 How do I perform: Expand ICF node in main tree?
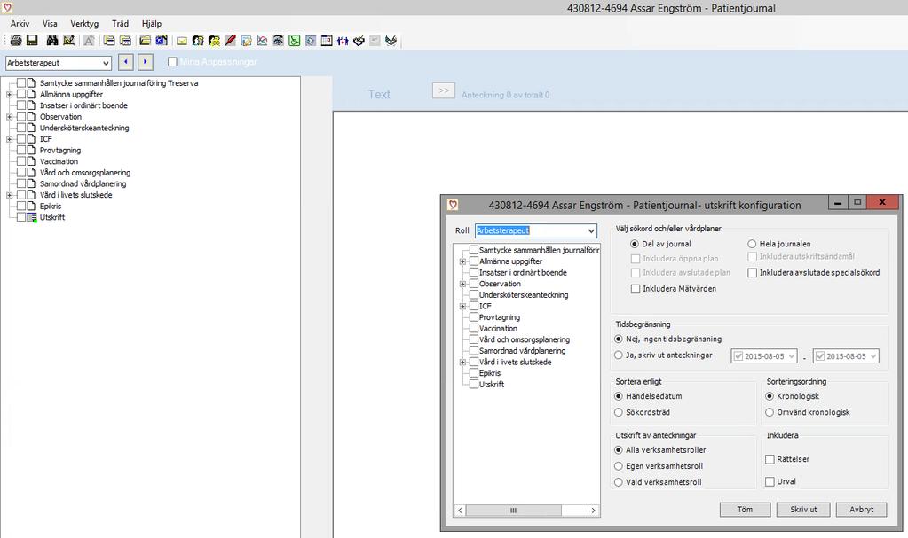[9, 139]
